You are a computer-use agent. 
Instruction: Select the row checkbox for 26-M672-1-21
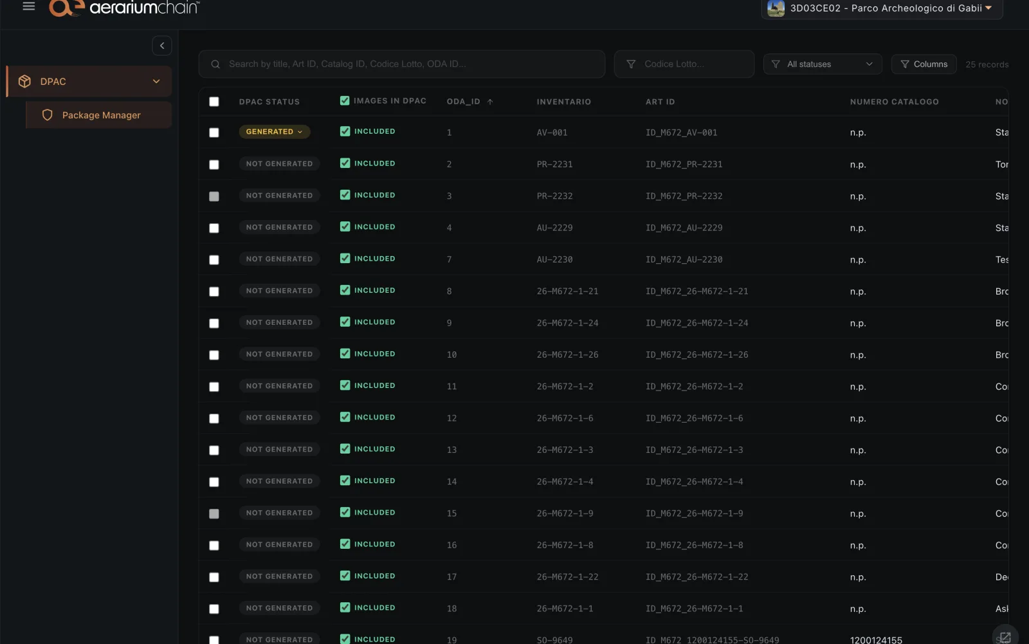(x=214, y=291)
